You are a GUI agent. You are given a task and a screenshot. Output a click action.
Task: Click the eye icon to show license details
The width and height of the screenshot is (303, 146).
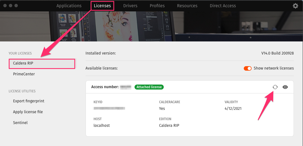285,87
